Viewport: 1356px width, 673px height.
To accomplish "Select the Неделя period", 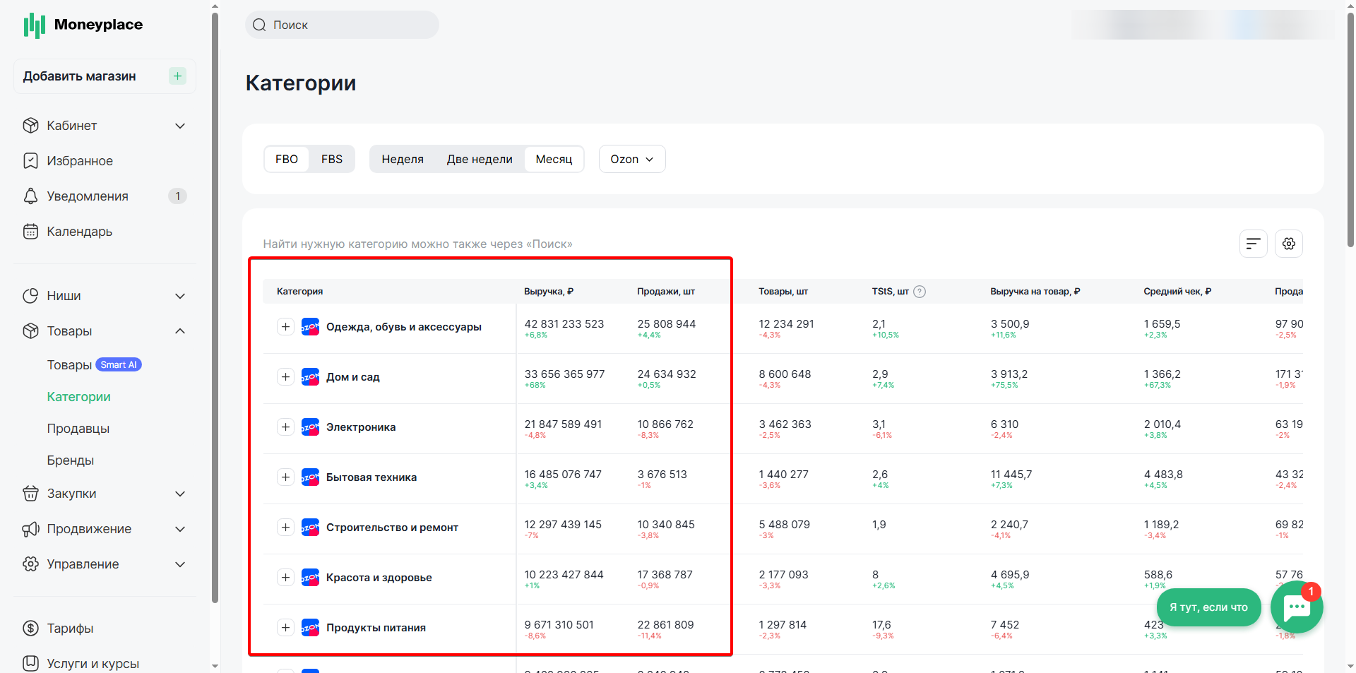I will point(403,159).
